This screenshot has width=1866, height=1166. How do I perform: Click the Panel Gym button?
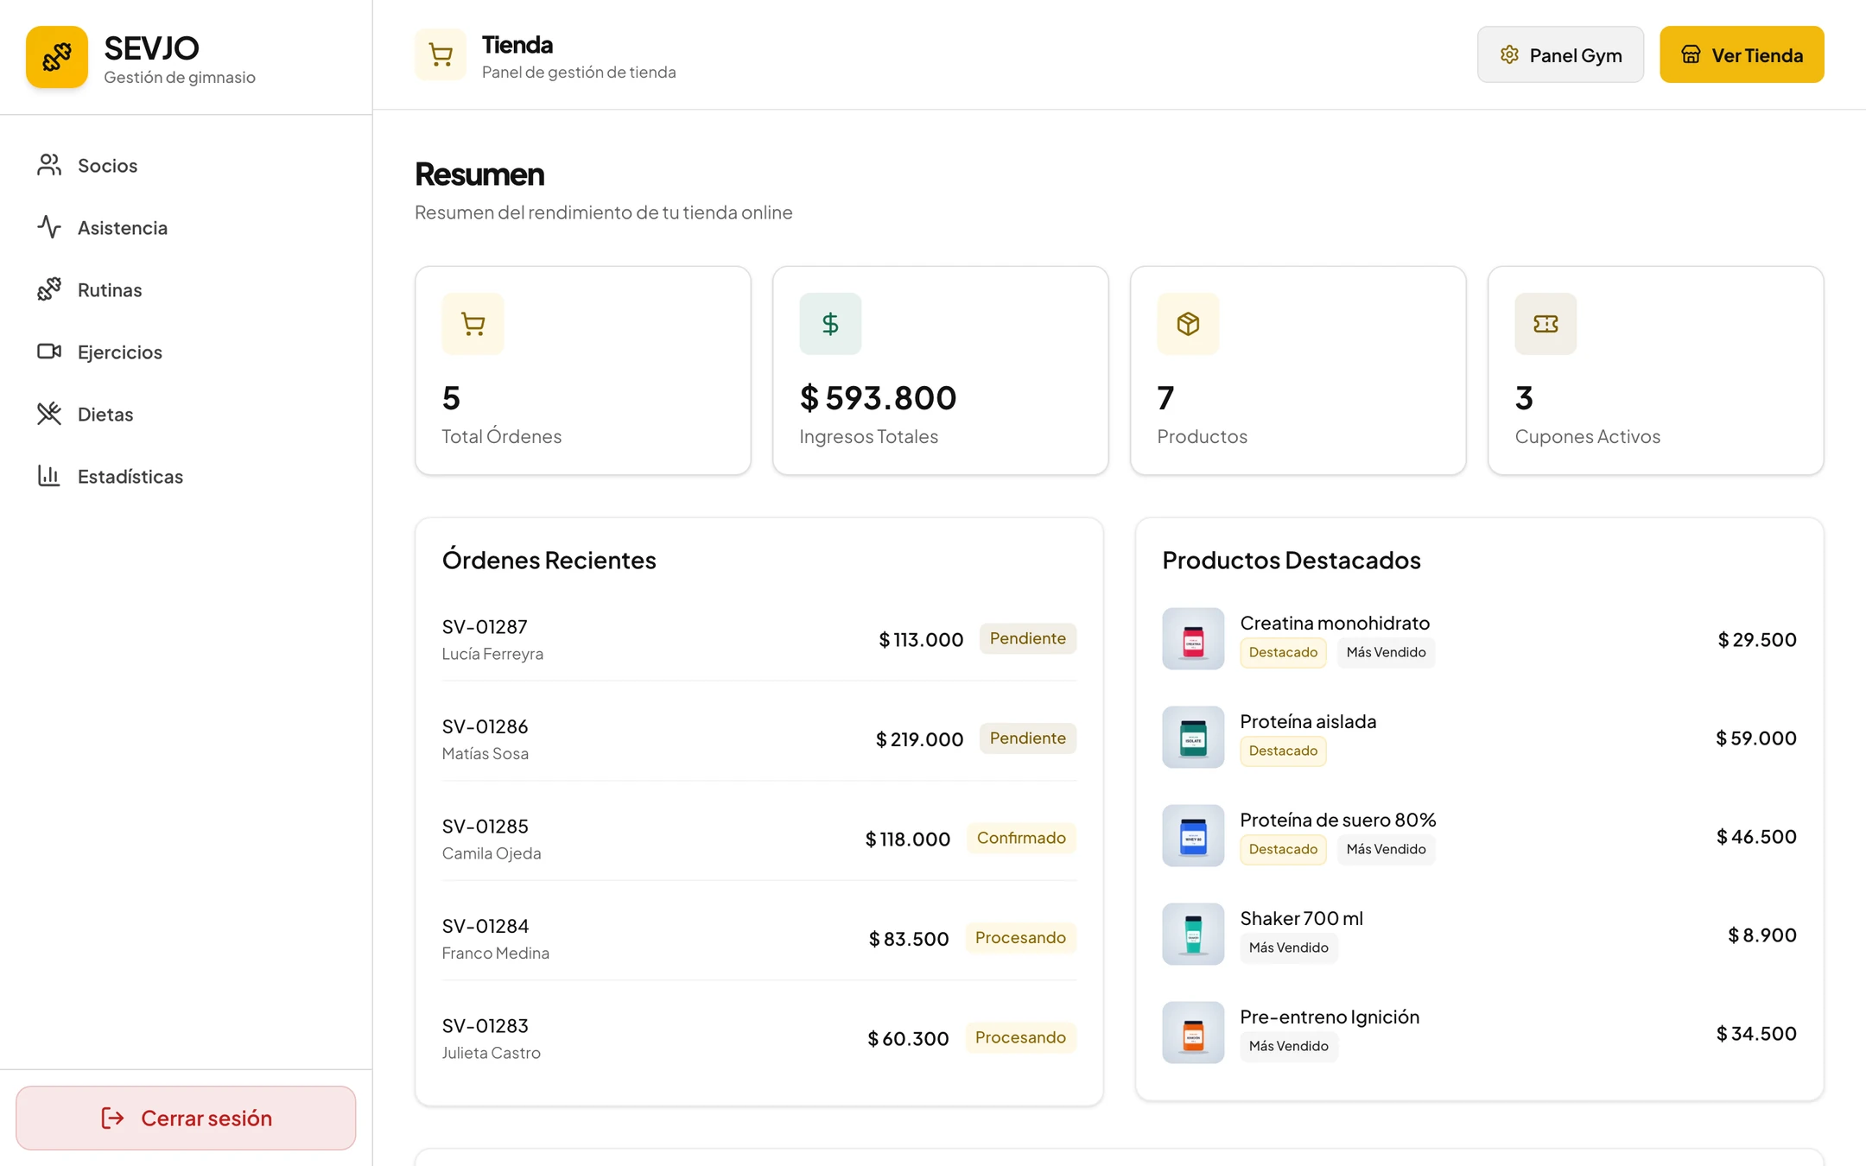pos(1560,54)
